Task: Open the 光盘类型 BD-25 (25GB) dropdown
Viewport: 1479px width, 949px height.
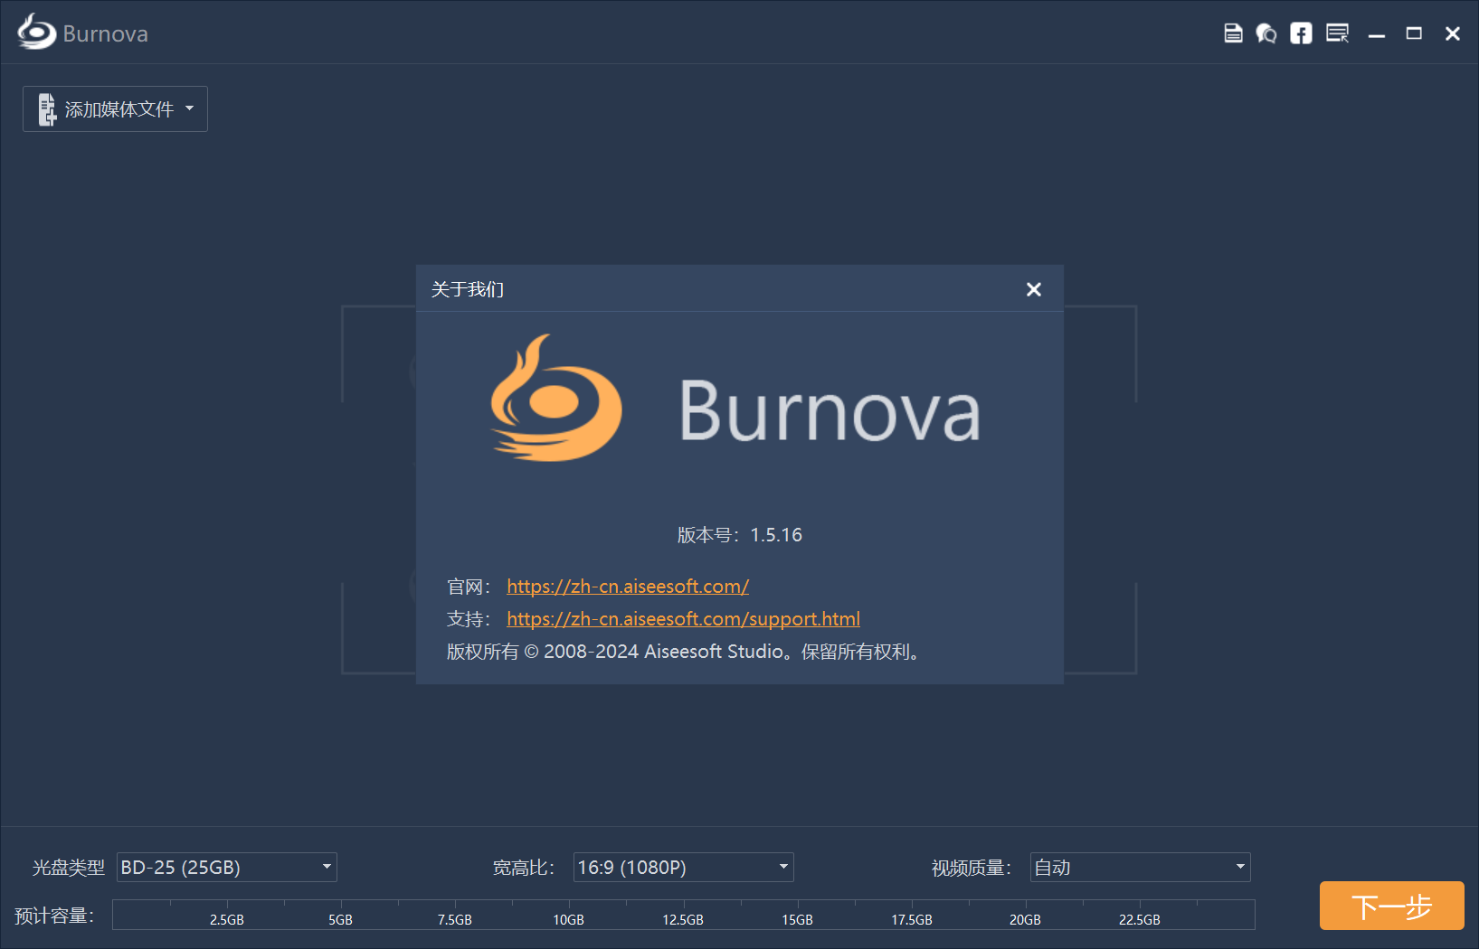Action: coord(226,868)
